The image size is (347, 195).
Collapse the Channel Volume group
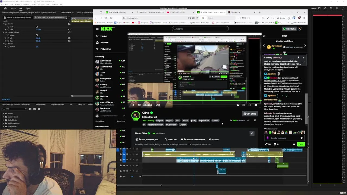click(4, 32)
